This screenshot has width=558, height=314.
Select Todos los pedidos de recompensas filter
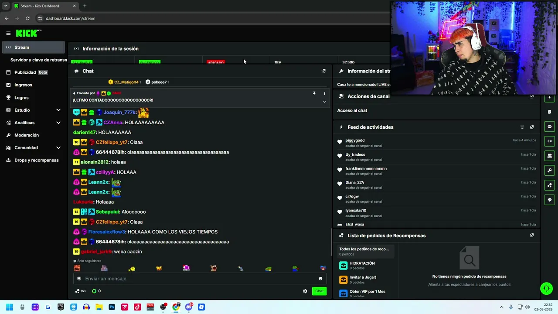pyautogui.click(x=364, y=251)
